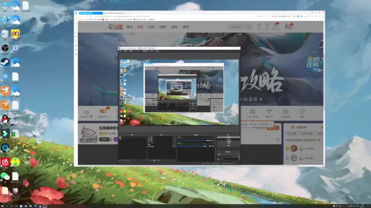Viewport: 371px width, 208px height.
Task: Click the more (circle) icon under banner
Action: point(302,111)
